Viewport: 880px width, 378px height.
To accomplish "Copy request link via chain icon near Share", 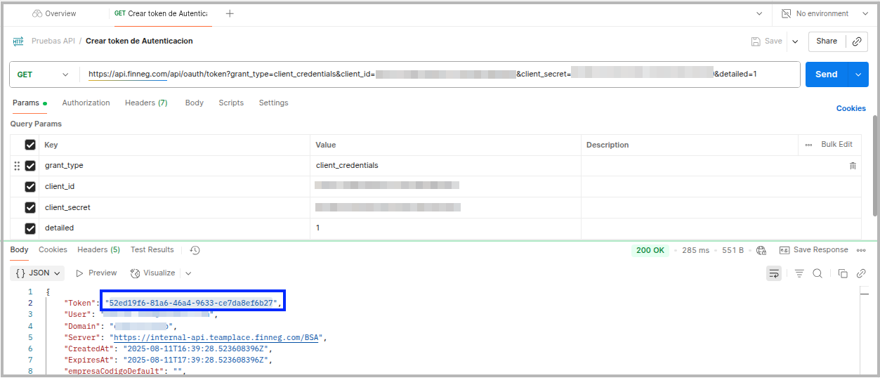I will [857, 41].
